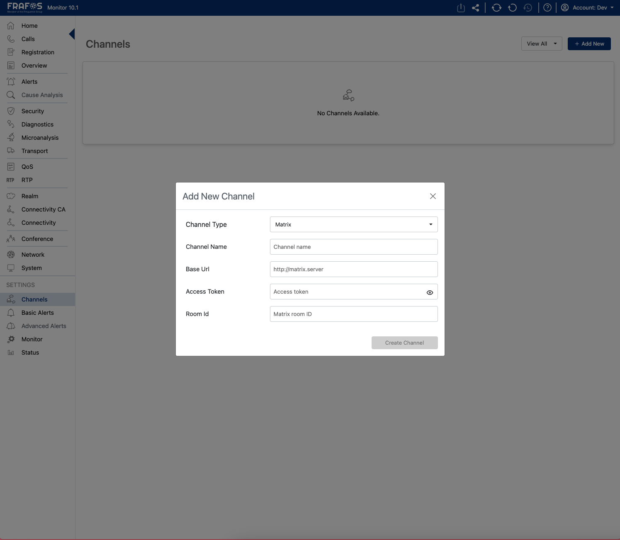
Task: Click the Home sidebar icon
Action: (x=11, y=26)
